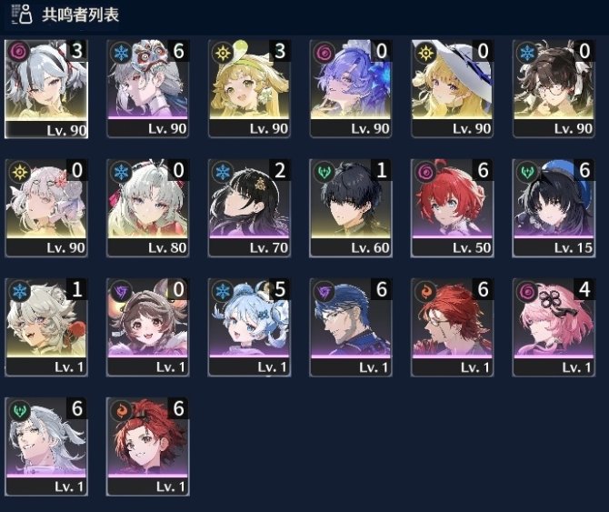This screenshot has width=609, height=512.
Task: Click the glacio snowflake icon on lion-mask card
Action: [x=121, y=53]
